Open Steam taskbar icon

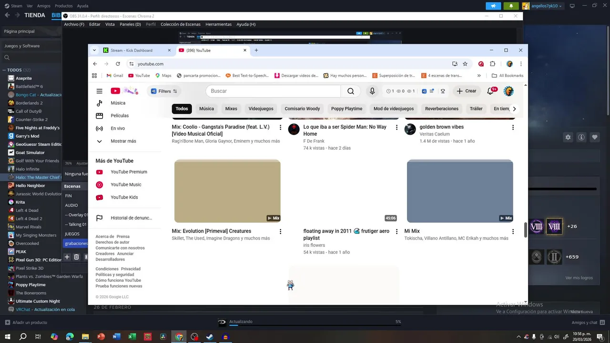(x=210, y=337)
